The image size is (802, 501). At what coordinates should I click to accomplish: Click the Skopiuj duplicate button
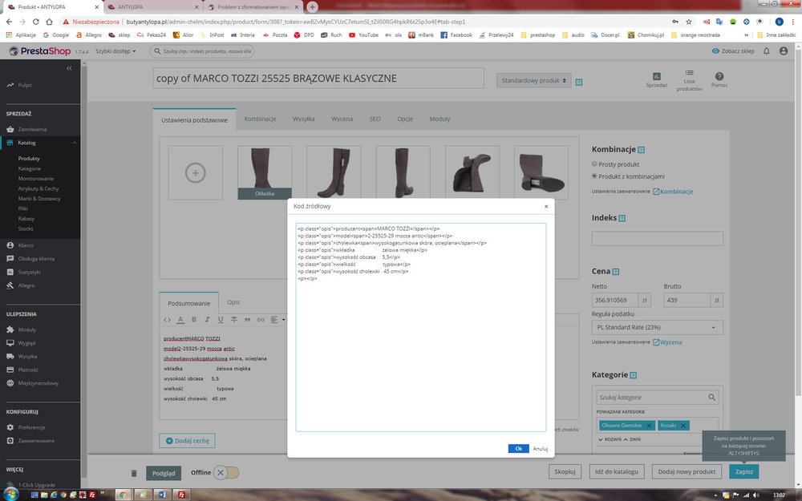(x=565, y=472)
